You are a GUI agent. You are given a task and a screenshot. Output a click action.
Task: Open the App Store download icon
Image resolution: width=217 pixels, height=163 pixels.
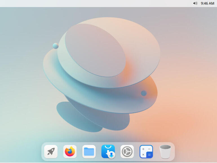[108, 151]
